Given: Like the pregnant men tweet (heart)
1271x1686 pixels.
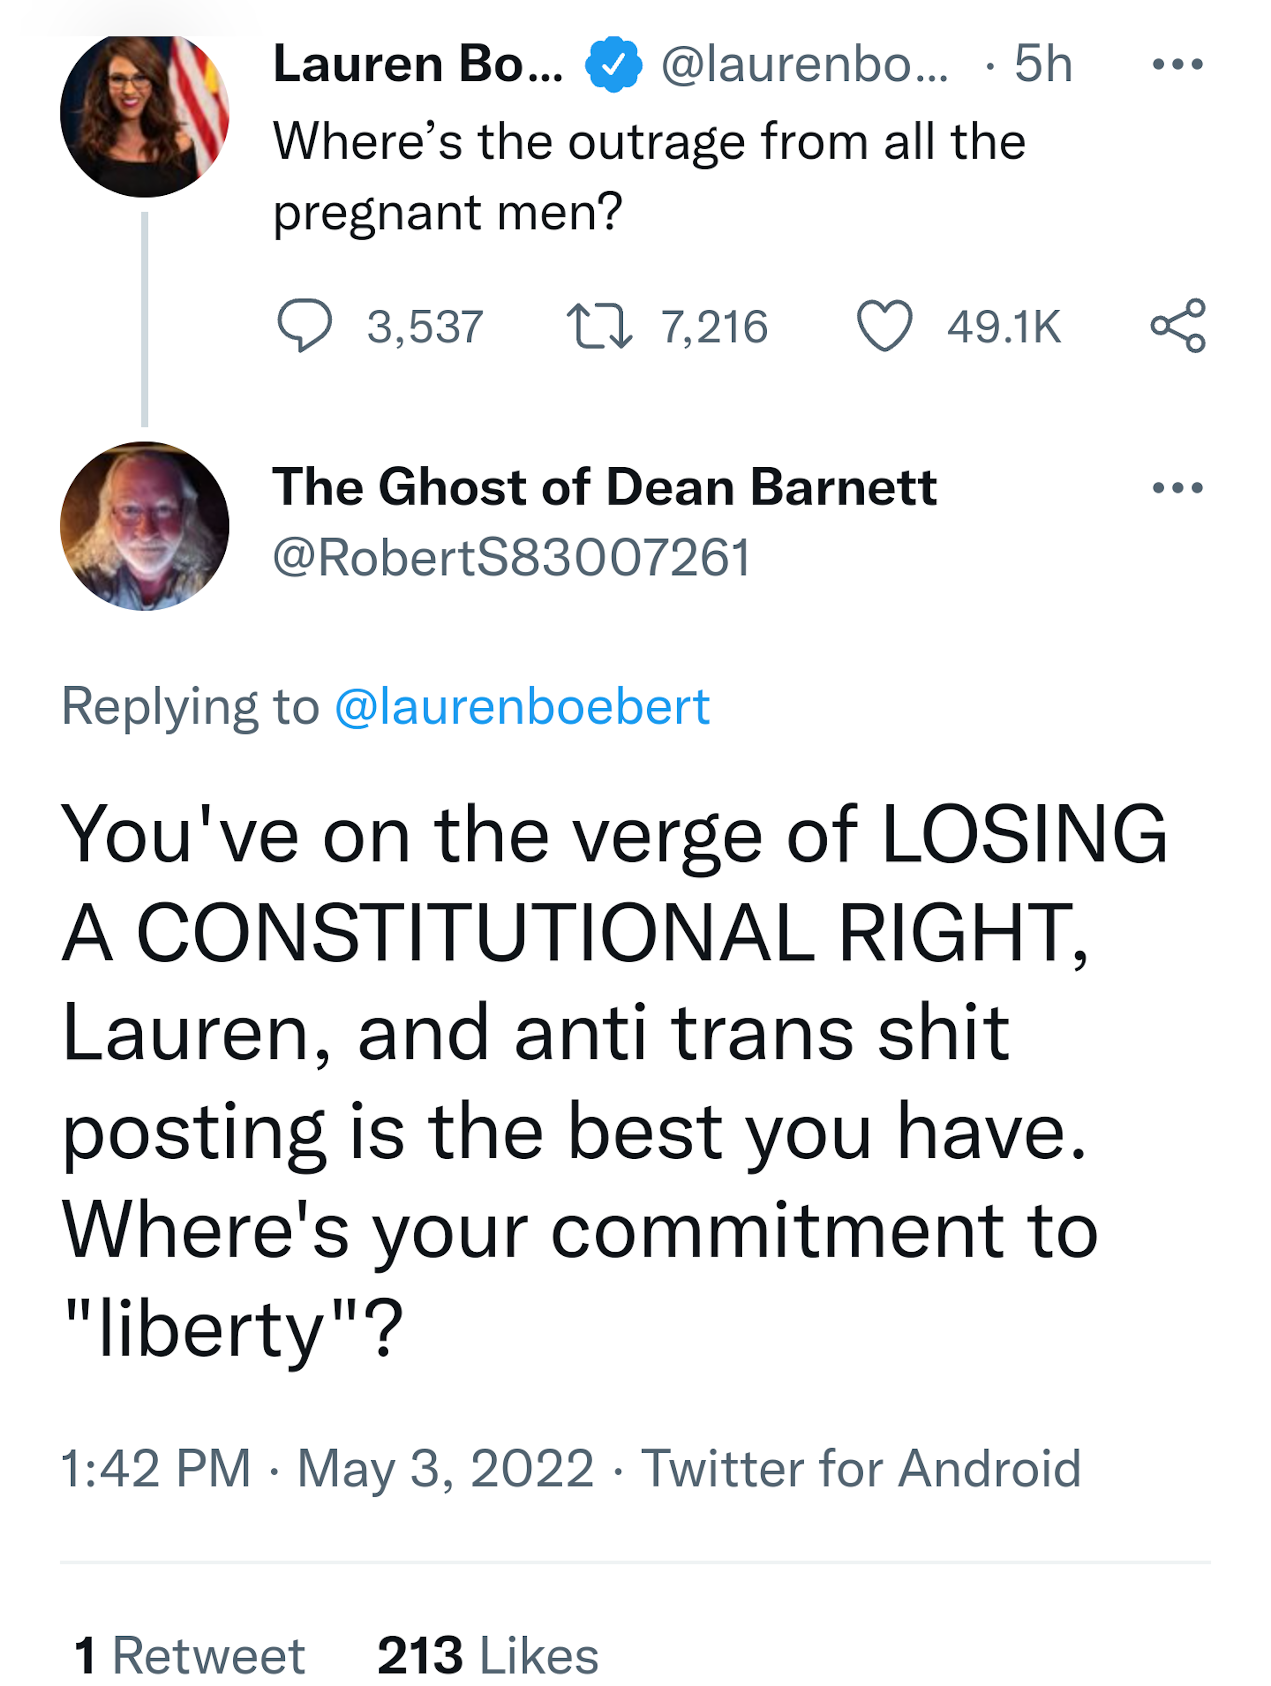Looking at the screenshot, I should (884, 325).
